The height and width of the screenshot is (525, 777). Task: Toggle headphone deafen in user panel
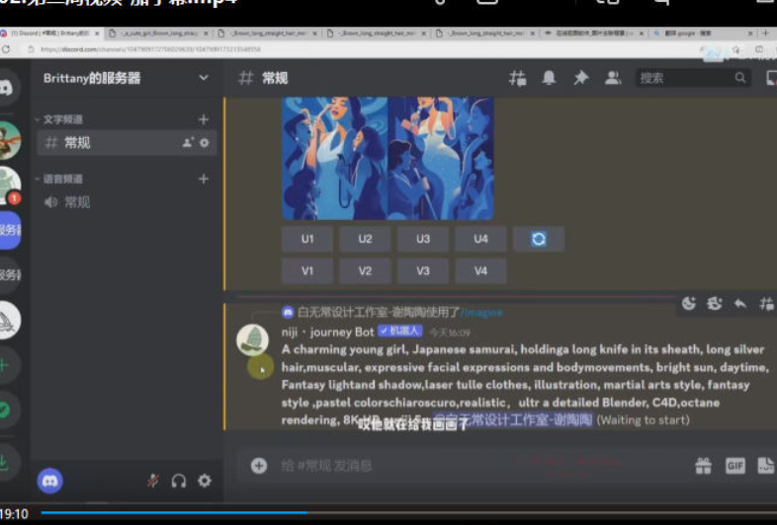tap(179, 481)
